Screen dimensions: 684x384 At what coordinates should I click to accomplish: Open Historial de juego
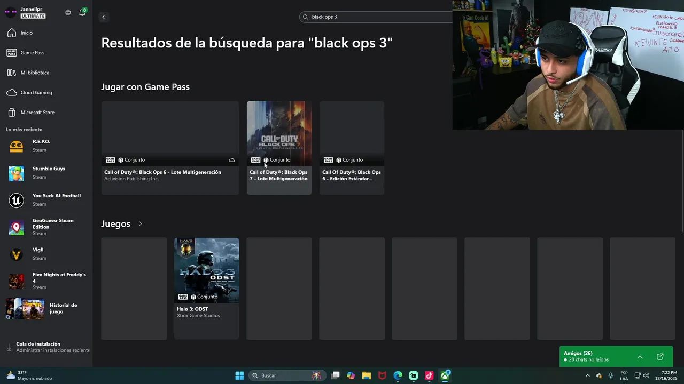click(46, 309)
